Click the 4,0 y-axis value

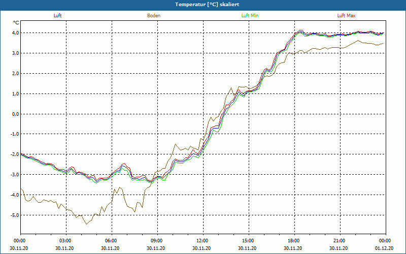point(15,33)
